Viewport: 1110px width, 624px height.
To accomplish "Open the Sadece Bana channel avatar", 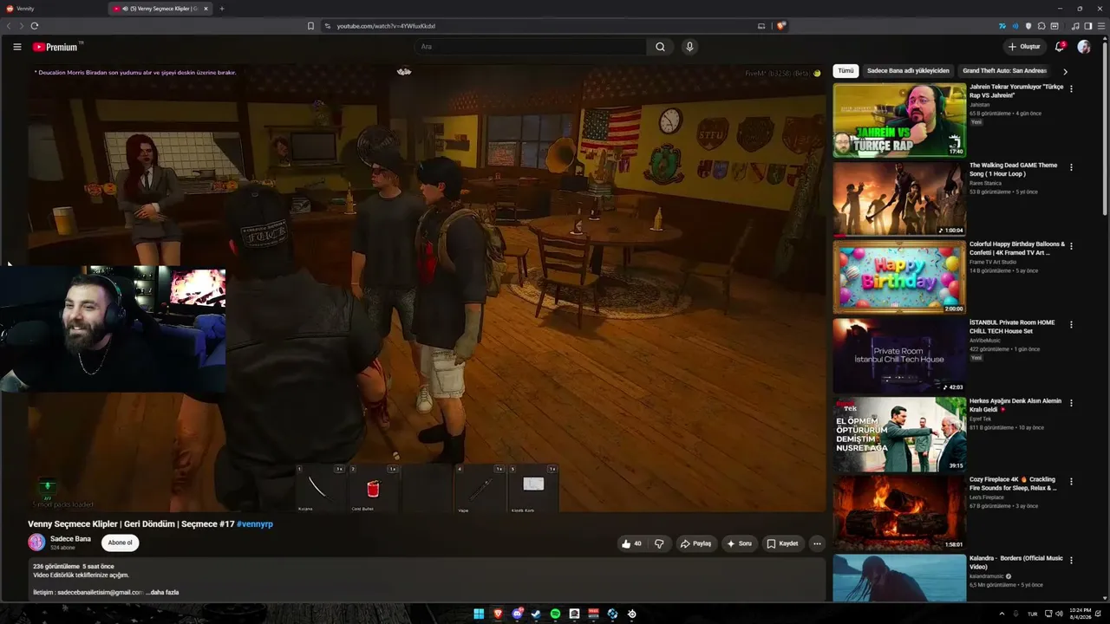I will (36, 543).
